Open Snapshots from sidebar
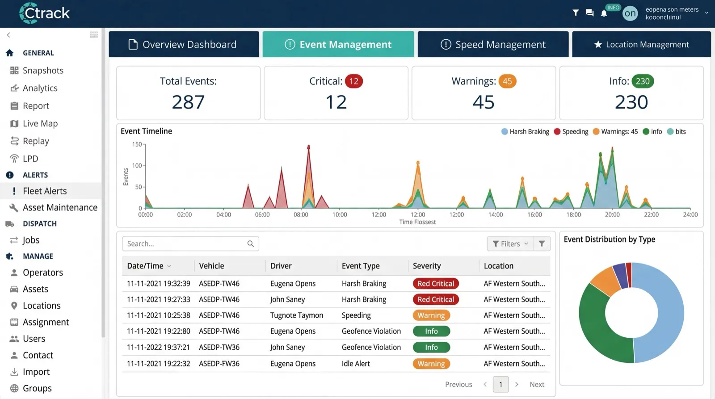 (x=43, y=71)
